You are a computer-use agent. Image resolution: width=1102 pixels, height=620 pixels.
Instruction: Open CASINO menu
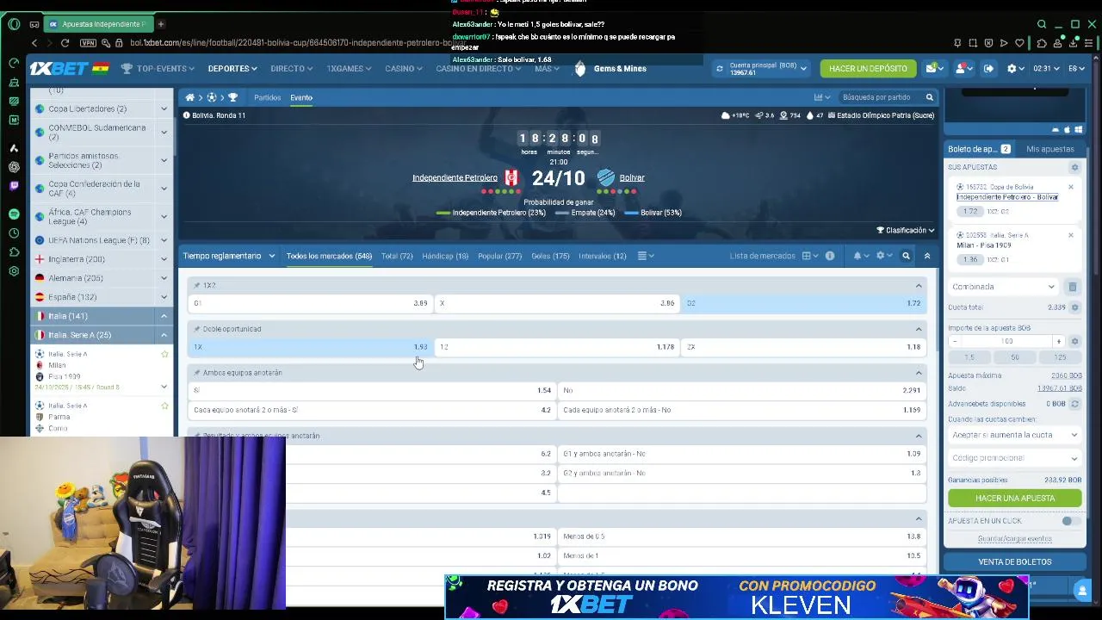point(404,68)
